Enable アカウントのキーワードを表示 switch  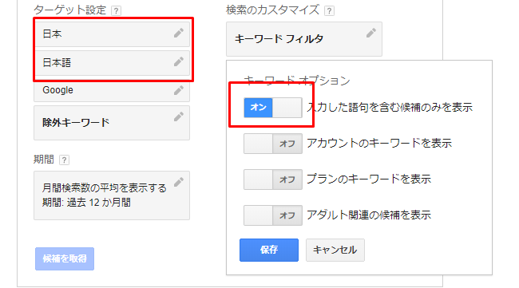pos(273,144)
